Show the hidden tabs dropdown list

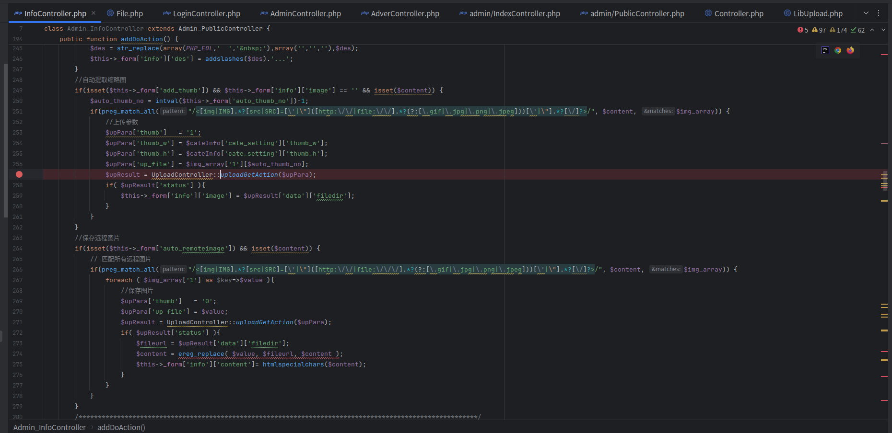pos(866,13)
